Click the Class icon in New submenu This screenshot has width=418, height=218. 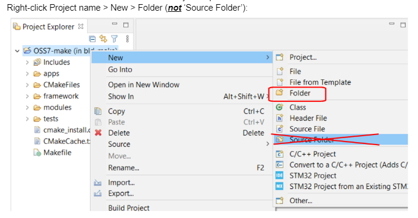pyautogui.click(x=279, y=107)
